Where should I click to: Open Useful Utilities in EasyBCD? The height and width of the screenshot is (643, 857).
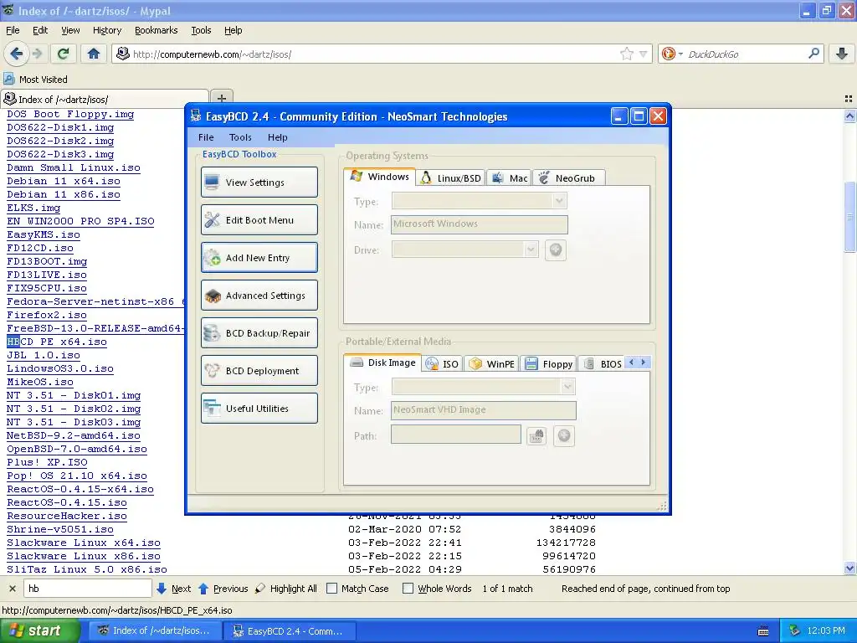click(259, 409)
